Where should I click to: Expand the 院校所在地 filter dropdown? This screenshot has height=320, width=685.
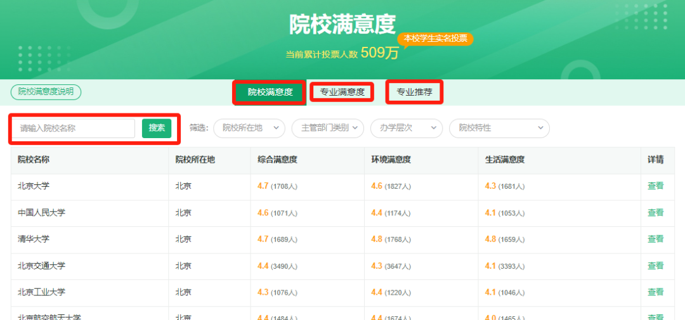point(249,128)
